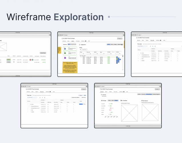Click red avatar icon in leftmost wireframe table
This screenshot has width=182, height=143.
tap(30, 60)
